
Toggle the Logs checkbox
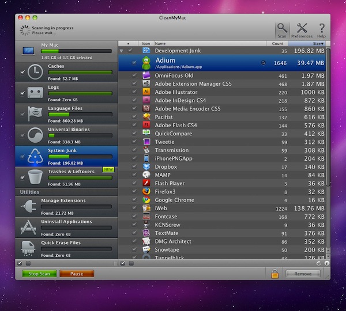click(22, 93)
